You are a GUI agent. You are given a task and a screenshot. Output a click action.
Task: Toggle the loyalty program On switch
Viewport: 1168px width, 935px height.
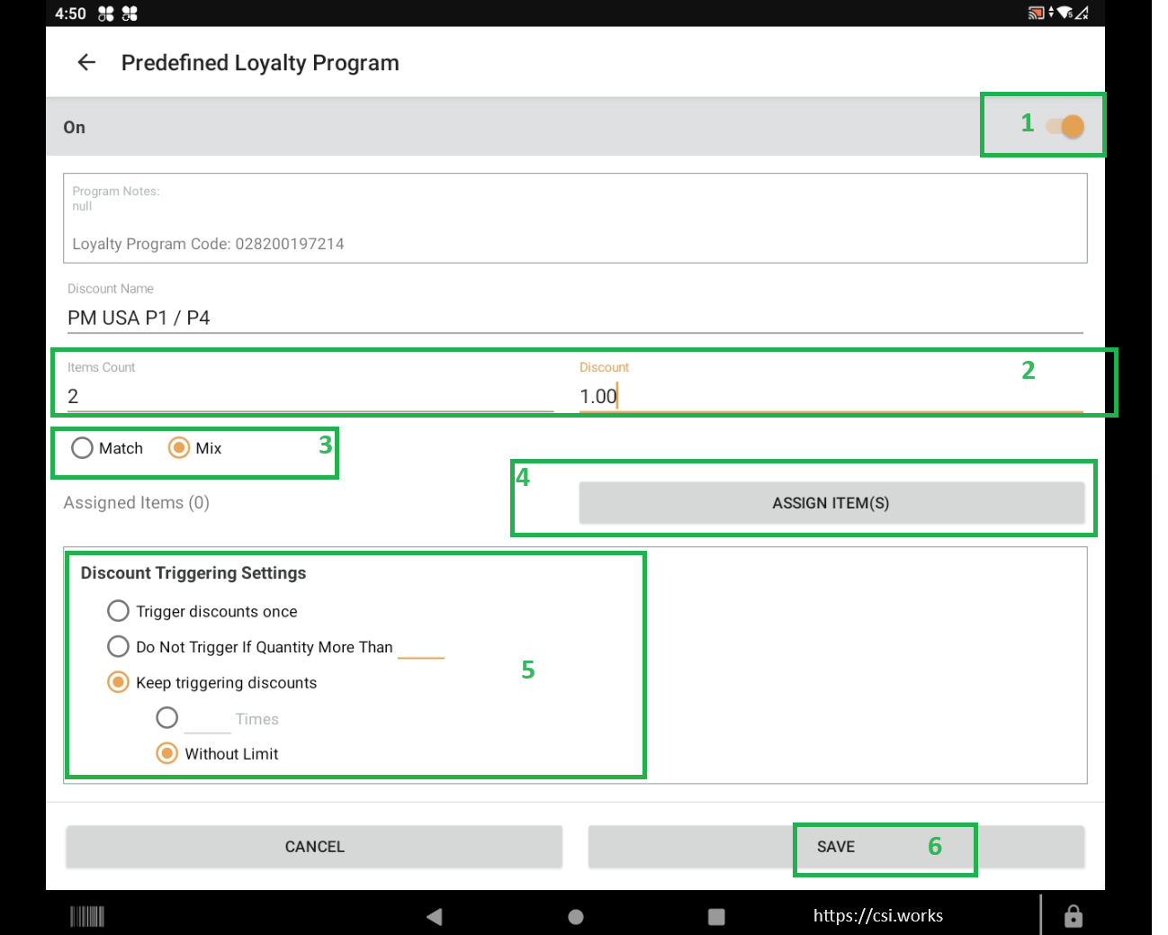pyautogui.click(x=1065, y=127)
